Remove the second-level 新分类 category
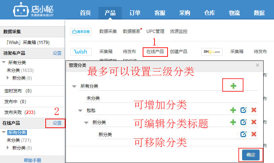This screenshot has width=274, height=163. pyautogui.click(x=254, y=122)
